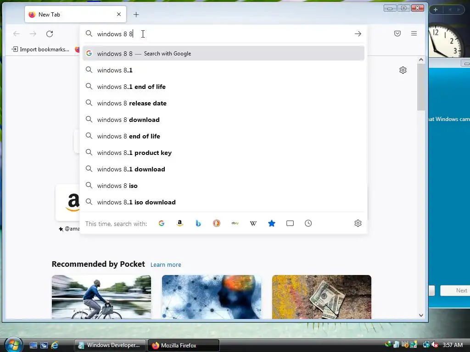The height and width of the screenshot is (352, 470).
Task: Click the 3:57 AM taskbar clock
Action: click(453, 345)
